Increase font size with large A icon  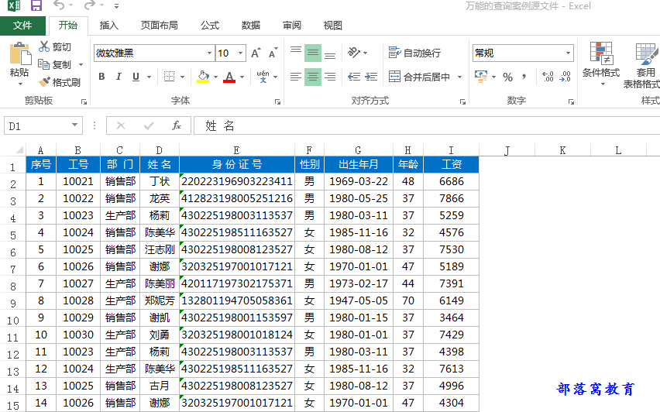click(256, 53)
